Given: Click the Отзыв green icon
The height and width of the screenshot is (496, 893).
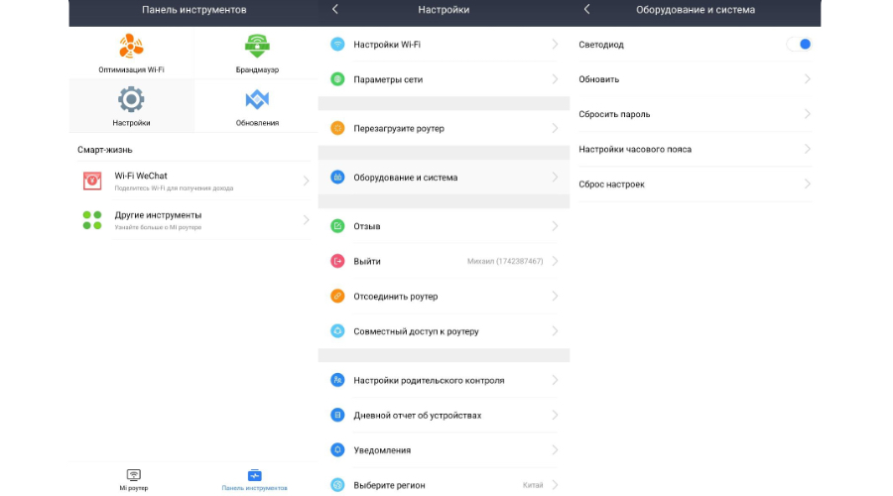Looking at the screenshot, I should 337,226.
